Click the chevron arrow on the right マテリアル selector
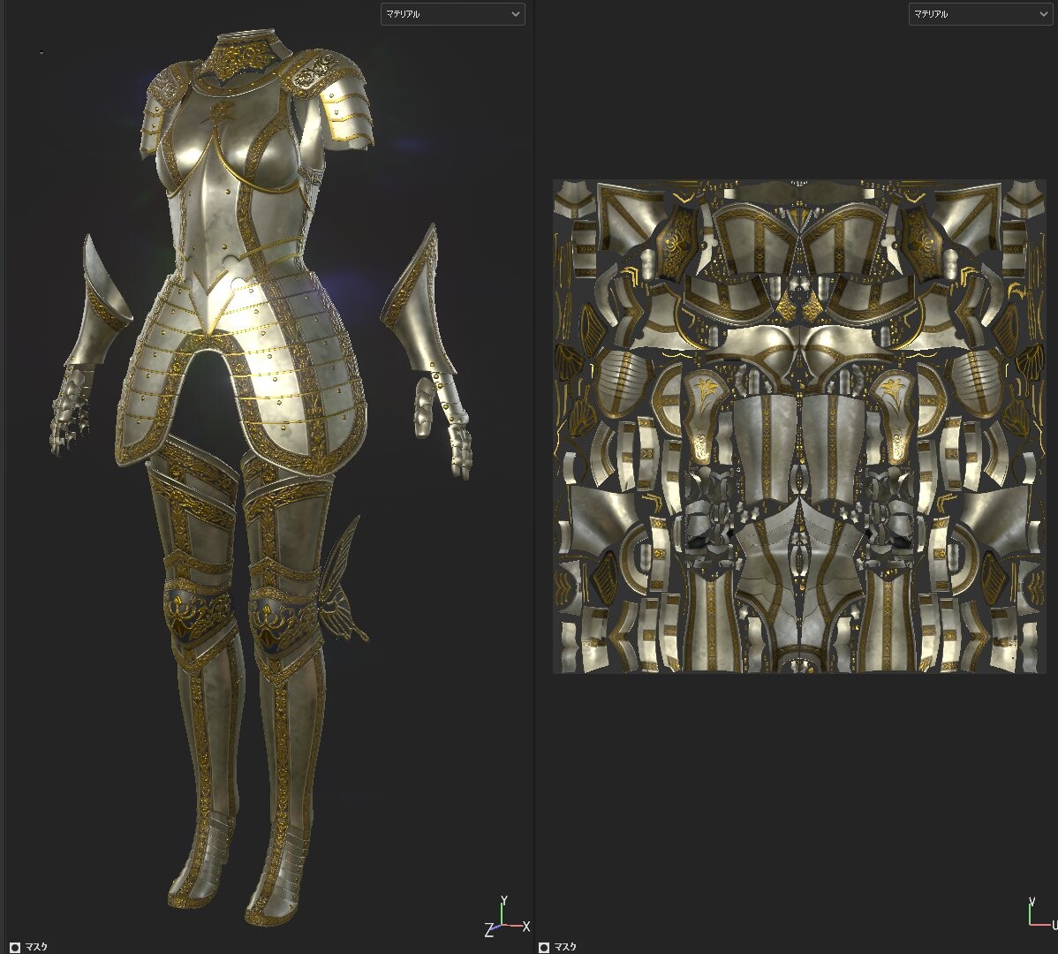The width and height of the screenshot is (1058, 954). click(x=1044, y=14)
